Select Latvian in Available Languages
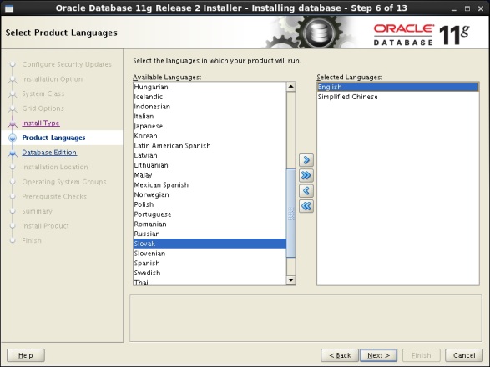This screenshot has width=490, height=367. click(210, 155)
